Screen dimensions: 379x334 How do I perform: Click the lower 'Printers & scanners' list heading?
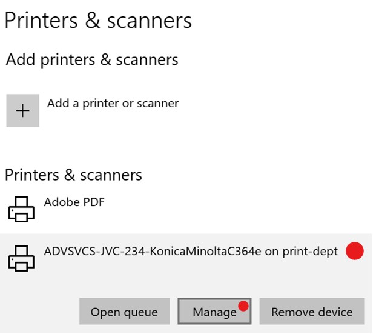click(73, 175)
